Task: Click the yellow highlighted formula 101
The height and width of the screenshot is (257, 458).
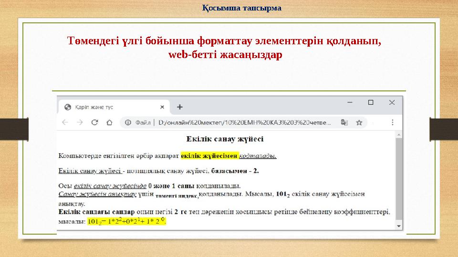Action: tap(127, 221)
